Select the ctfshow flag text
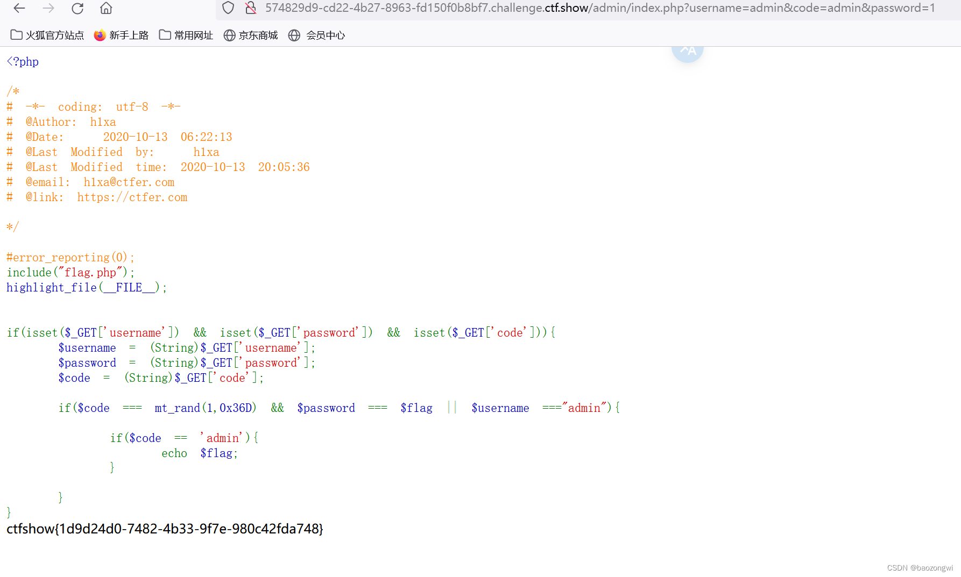 tap(165, 529)
